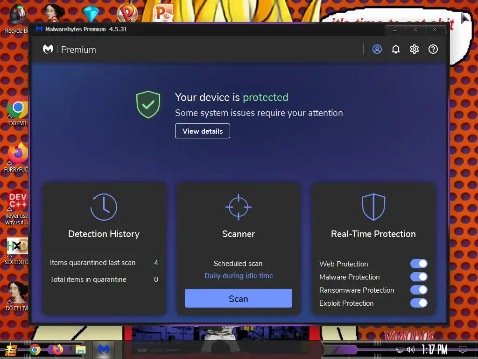Start a scan with the Scan button

[x=239, y=298]
